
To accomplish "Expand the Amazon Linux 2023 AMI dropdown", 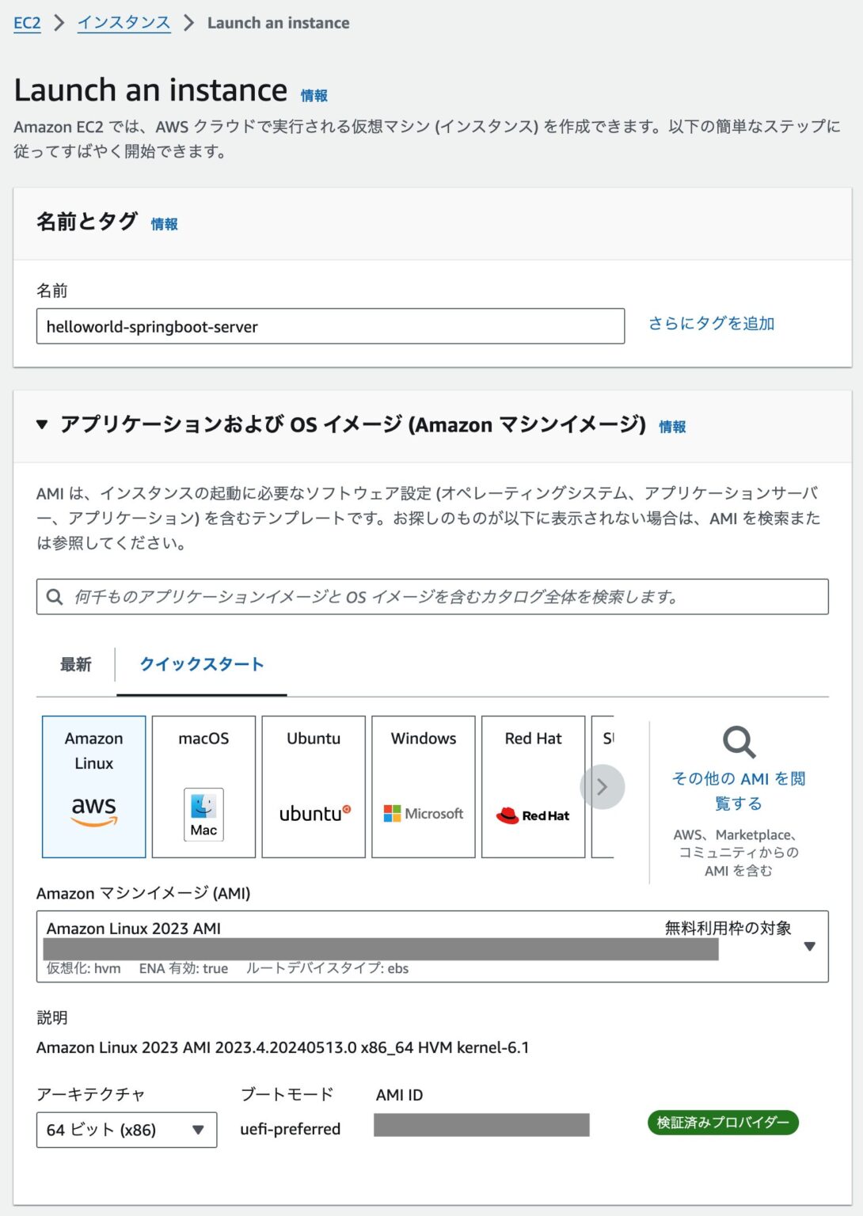I will 810,946.
